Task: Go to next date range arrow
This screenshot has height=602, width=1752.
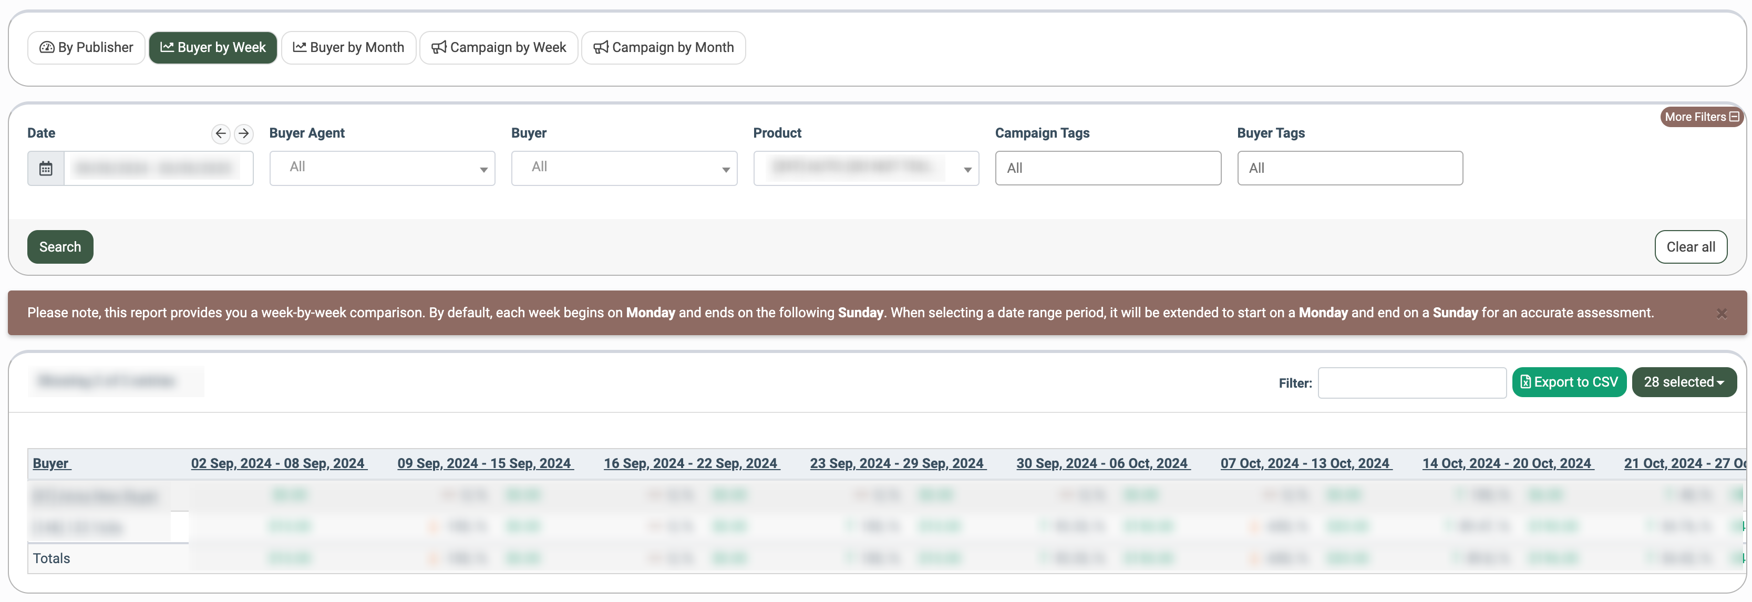Action: pos(243,133)
